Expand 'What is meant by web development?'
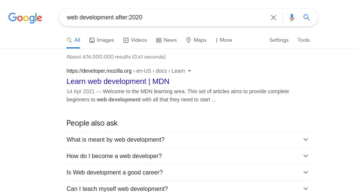Screen dimensions: 358x192 tap(188, 139)
